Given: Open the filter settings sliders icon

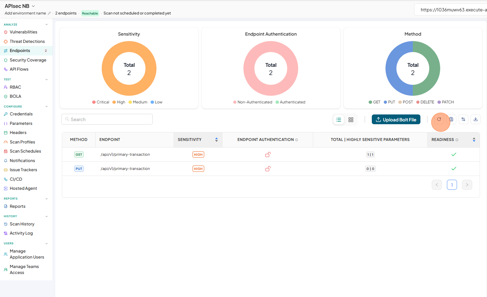Looking at the screenshot, I should [x=463, y=119].
